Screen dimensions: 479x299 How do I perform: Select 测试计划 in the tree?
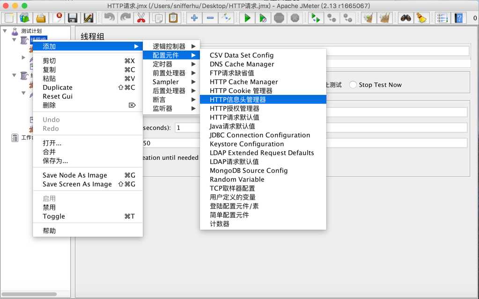(31, 31)
